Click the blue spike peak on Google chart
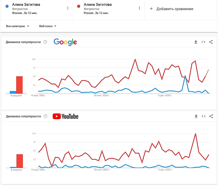 185,76
